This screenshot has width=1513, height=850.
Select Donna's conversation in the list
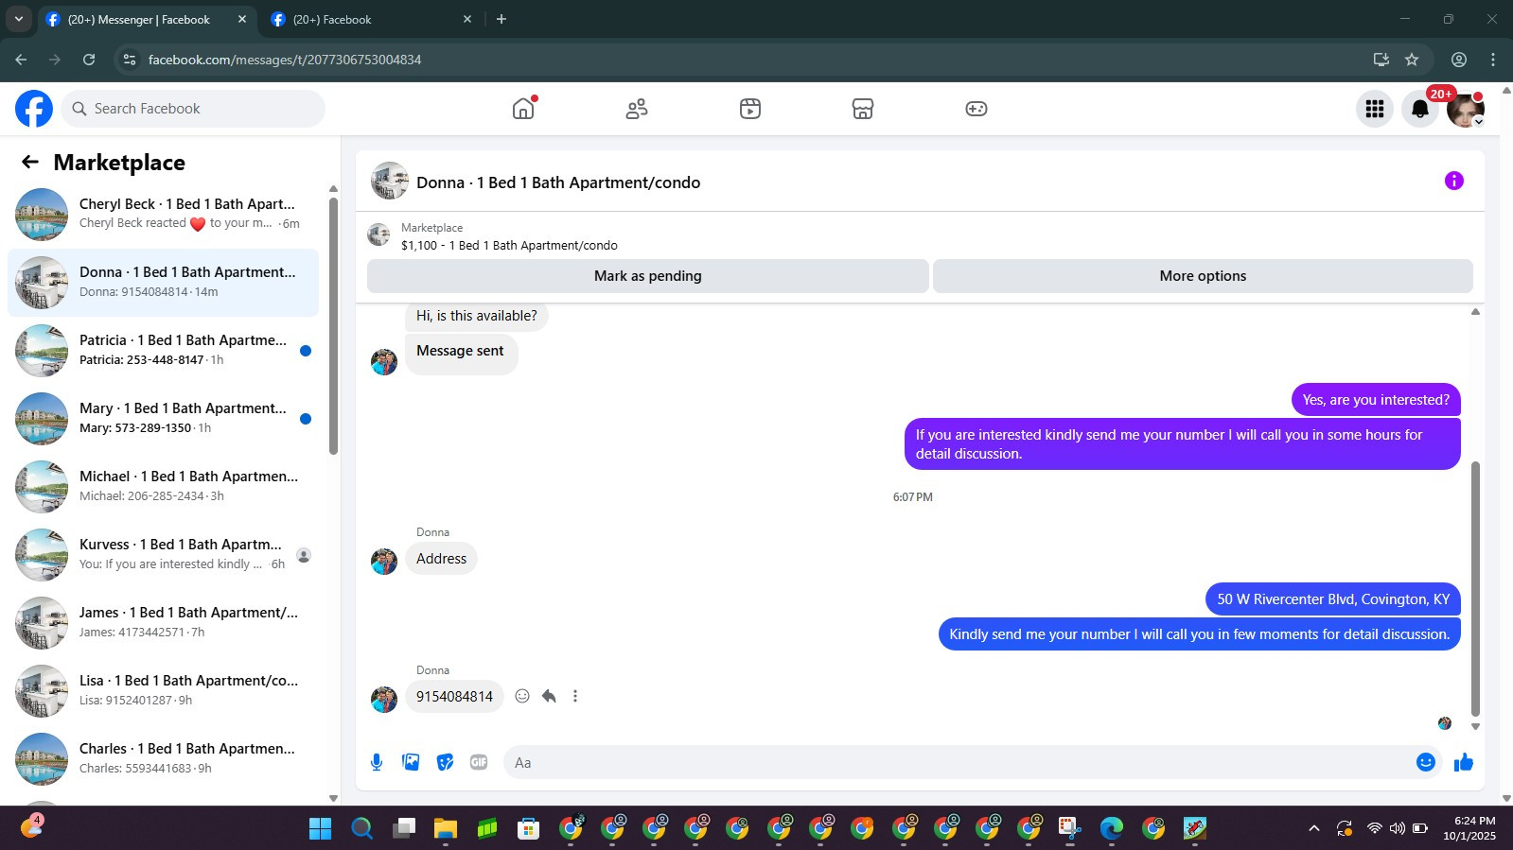point(163,282)
